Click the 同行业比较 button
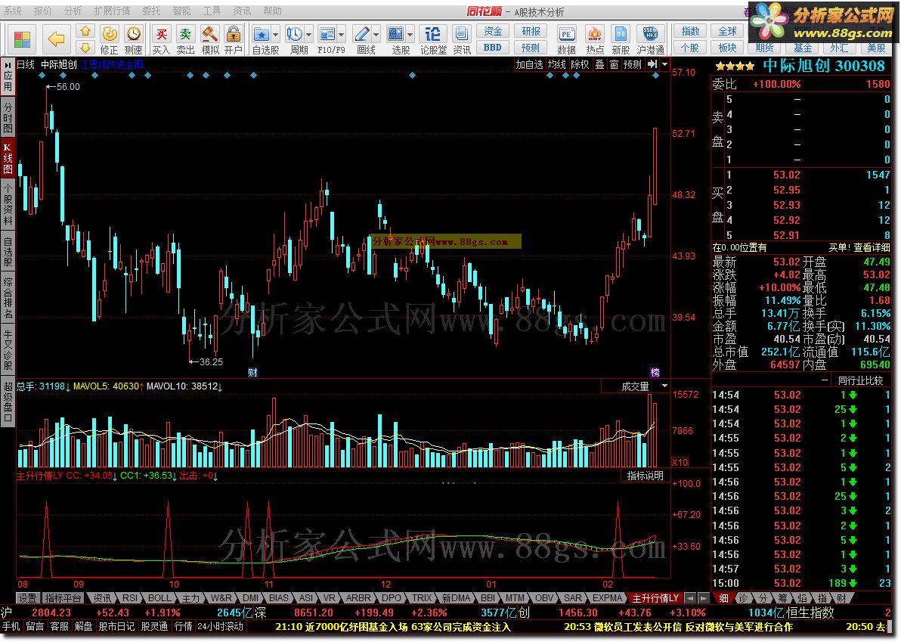 point(860,380)
